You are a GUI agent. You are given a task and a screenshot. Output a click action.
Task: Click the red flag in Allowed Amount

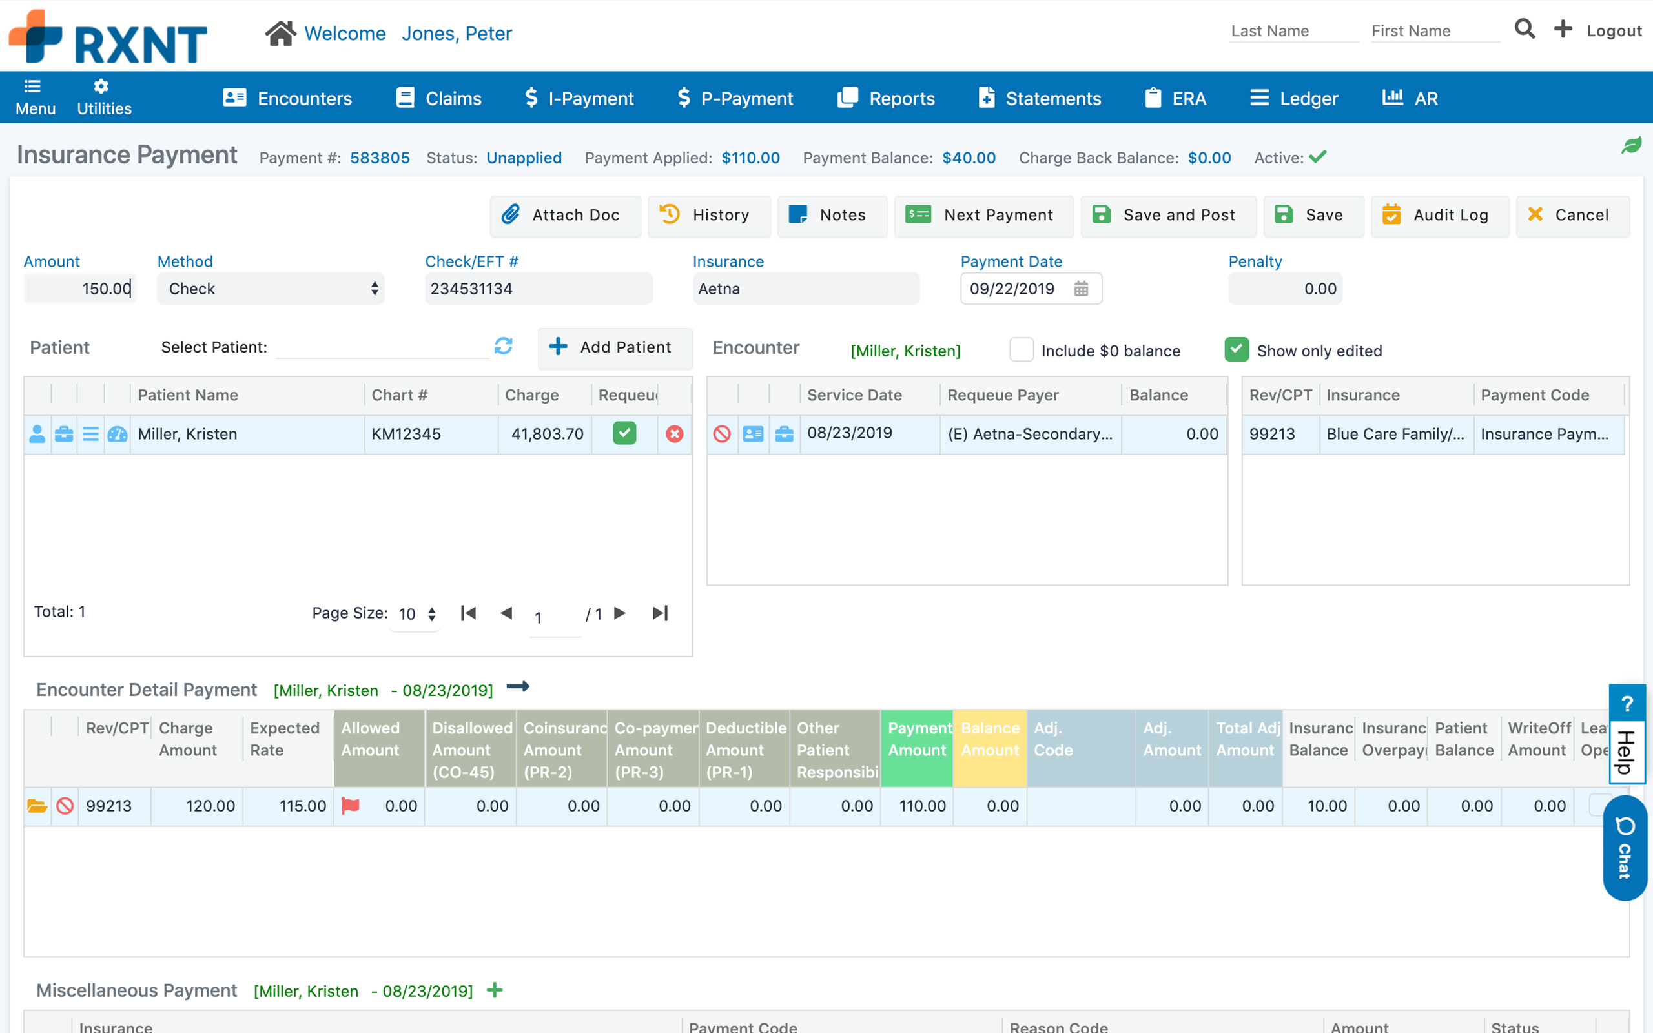351,806
